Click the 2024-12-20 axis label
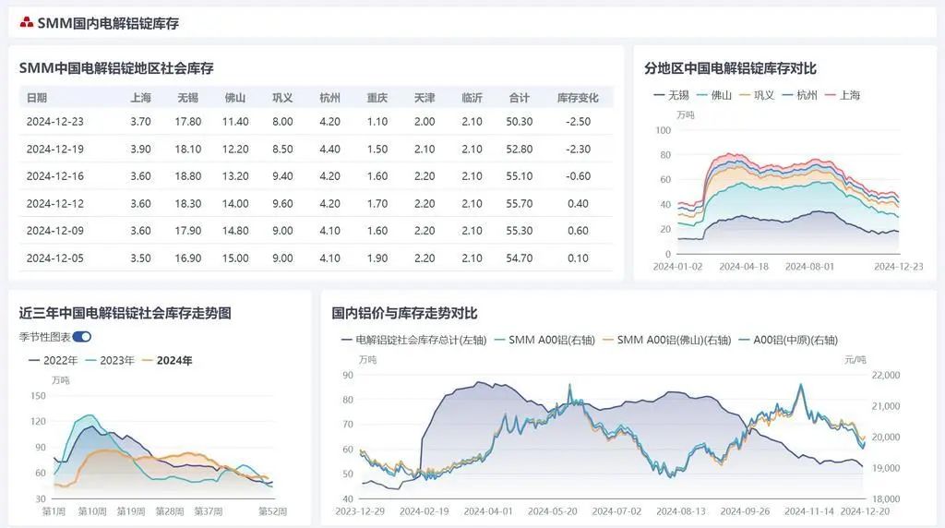The height and width of the screenshot is (528, 945). tap(865, 511)
